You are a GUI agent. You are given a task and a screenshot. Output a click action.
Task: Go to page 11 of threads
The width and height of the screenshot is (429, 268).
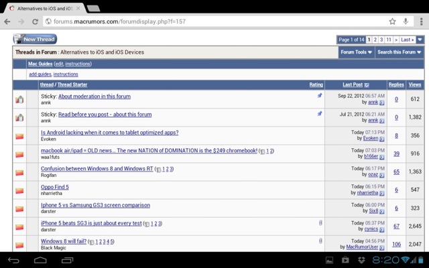[389, 40]
